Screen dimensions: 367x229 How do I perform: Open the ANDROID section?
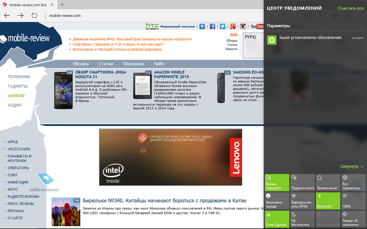coord(16,96)
